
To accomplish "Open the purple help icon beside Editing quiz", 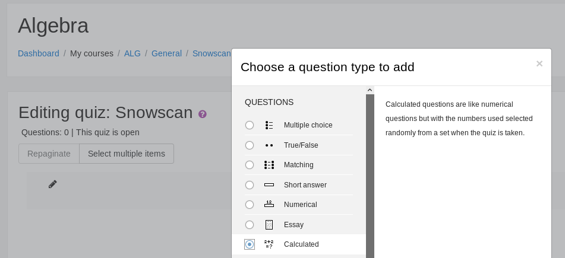I will [203, 114].
